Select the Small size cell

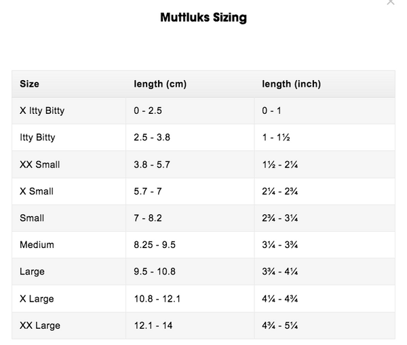coord(69,218)
